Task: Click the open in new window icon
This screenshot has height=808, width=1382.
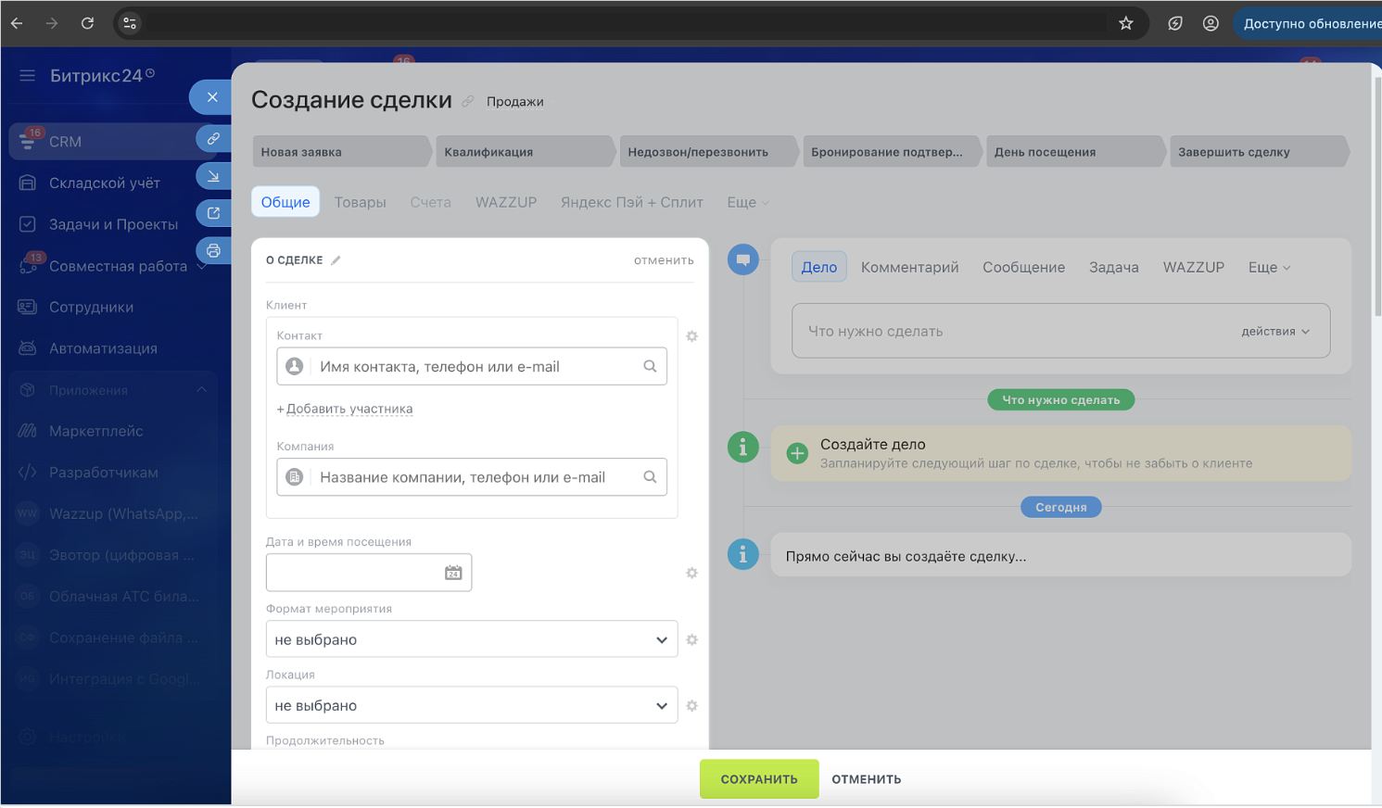Action: click(213, 213)
